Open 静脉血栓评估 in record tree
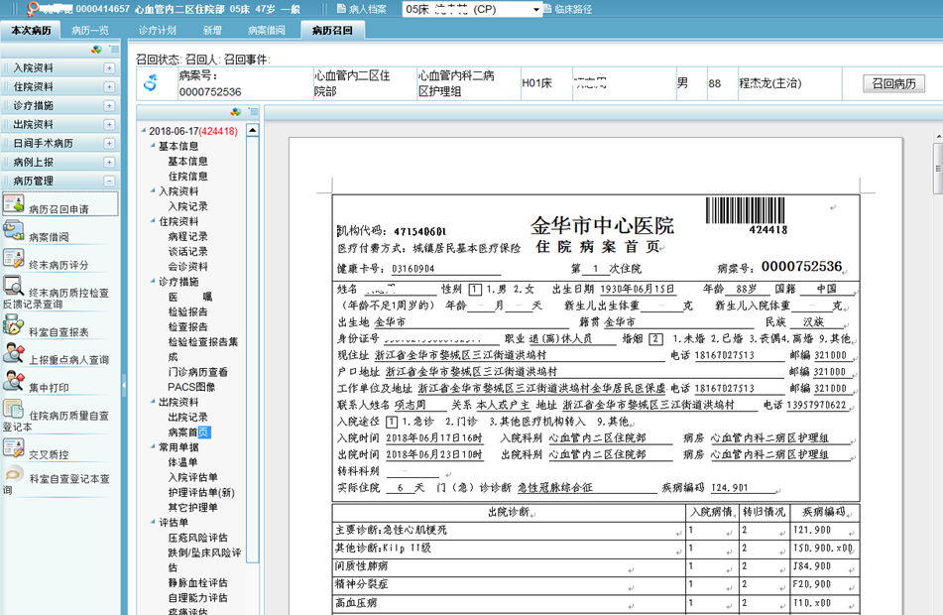This screenshot has height=615, width=943. coord(198,582)
